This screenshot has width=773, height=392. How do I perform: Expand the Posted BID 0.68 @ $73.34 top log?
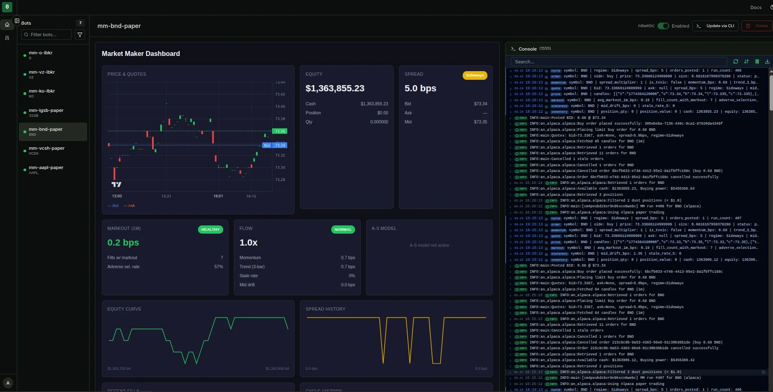pos(510,118)
